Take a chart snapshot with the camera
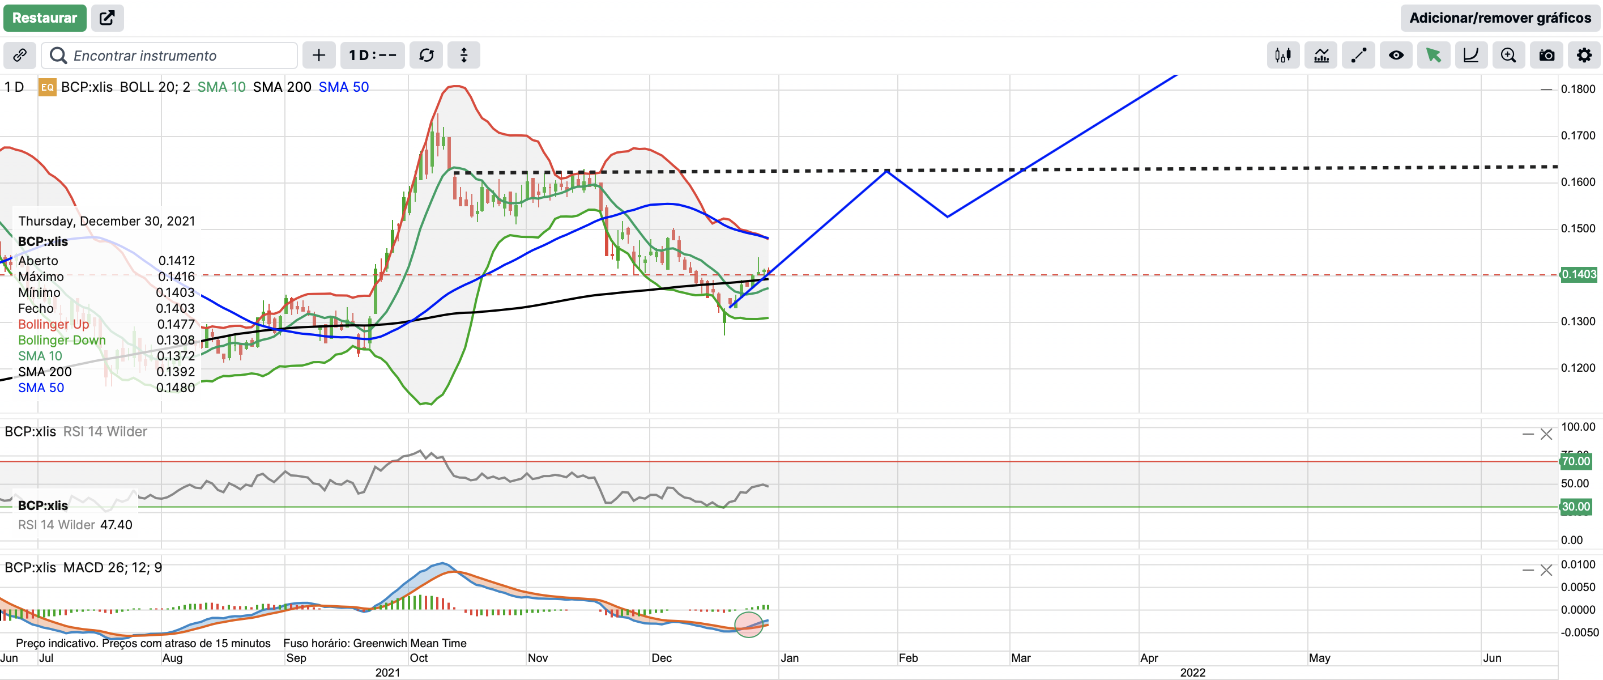The image size is (1603, 680). tap(1546, 56)
